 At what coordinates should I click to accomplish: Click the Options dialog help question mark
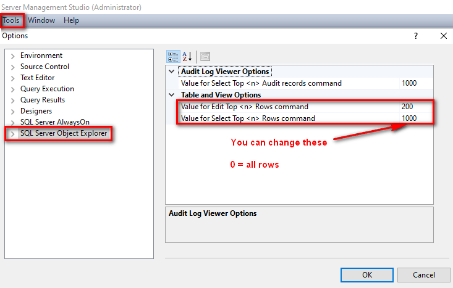click(x=416, y=36)
